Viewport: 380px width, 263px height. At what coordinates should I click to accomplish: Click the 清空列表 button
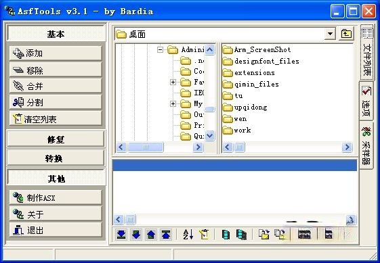[x=56, y=118]
